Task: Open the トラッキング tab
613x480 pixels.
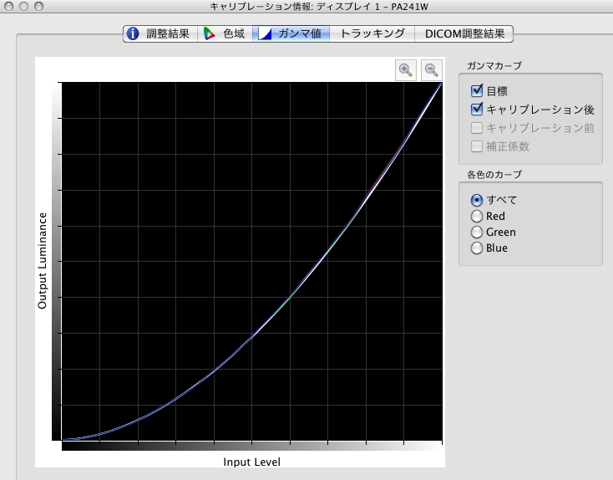Action: coord(372,33)
